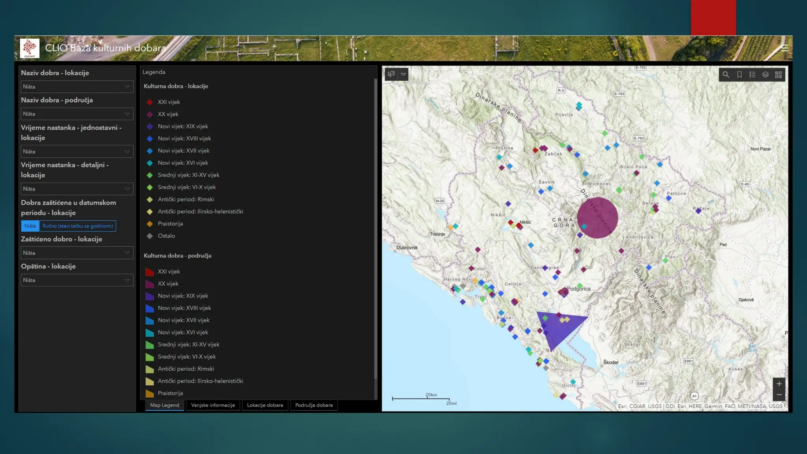Open the map search tool
The width and height of the screenshot is (807, 454).
click(x=726, y=74)
